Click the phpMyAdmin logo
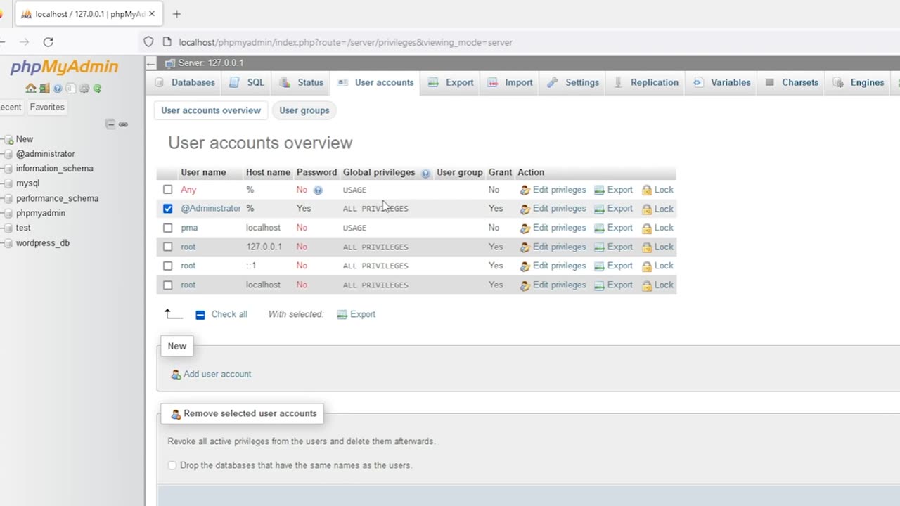This screenshot has width=900, height=506. (64, 67)
